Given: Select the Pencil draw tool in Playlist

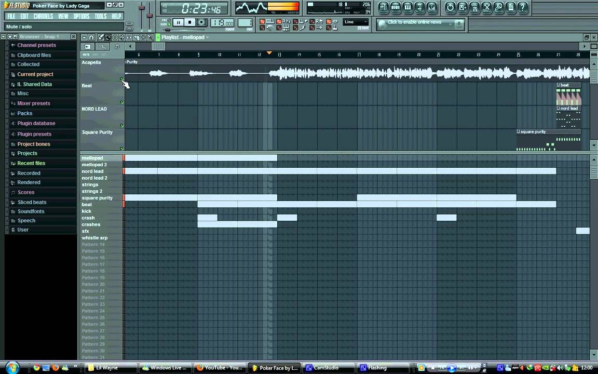Looking at the screenshot, I should 101,37.
